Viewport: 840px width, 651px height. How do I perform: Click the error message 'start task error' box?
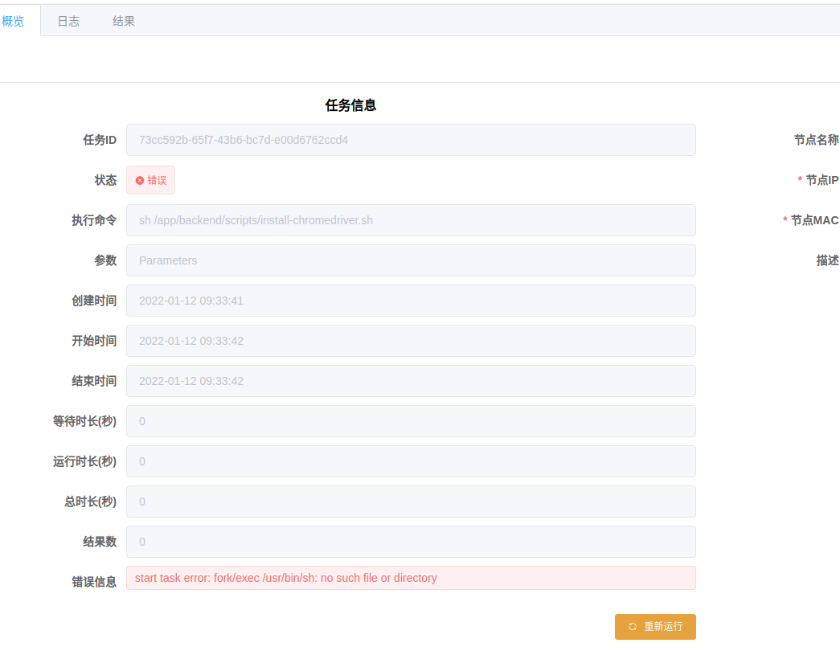[x=411, y=578]
